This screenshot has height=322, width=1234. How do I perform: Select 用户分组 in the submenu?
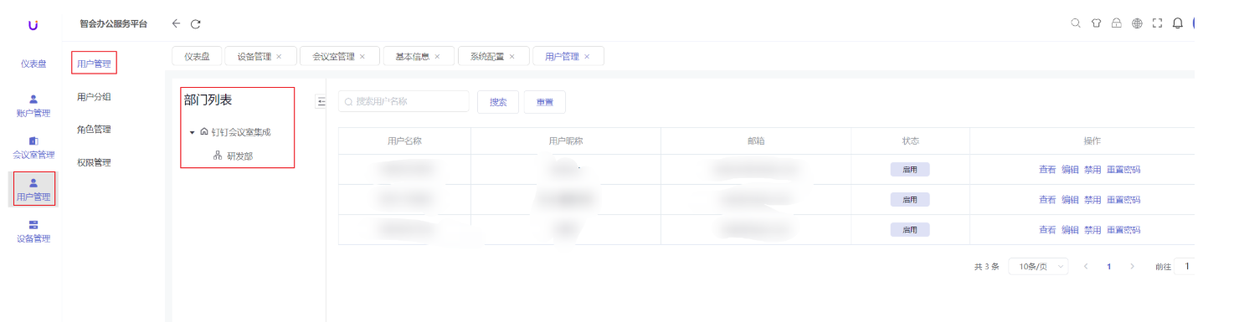94,97
